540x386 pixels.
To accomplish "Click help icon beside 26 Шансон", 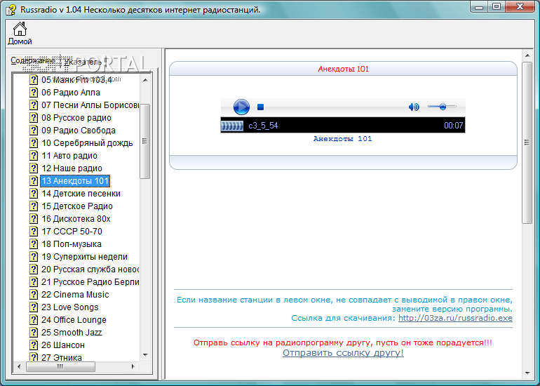I will click(x=34, y=345).
